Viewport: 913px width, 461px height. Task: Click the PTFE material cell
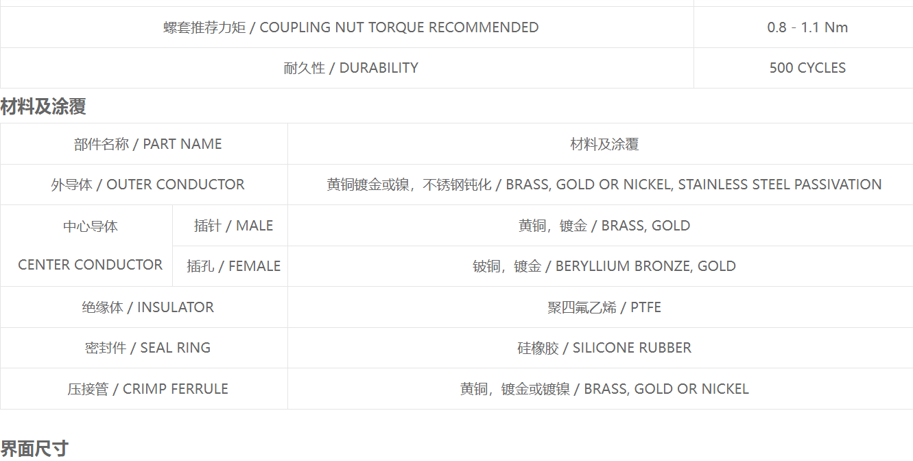[x=601, y=307]
